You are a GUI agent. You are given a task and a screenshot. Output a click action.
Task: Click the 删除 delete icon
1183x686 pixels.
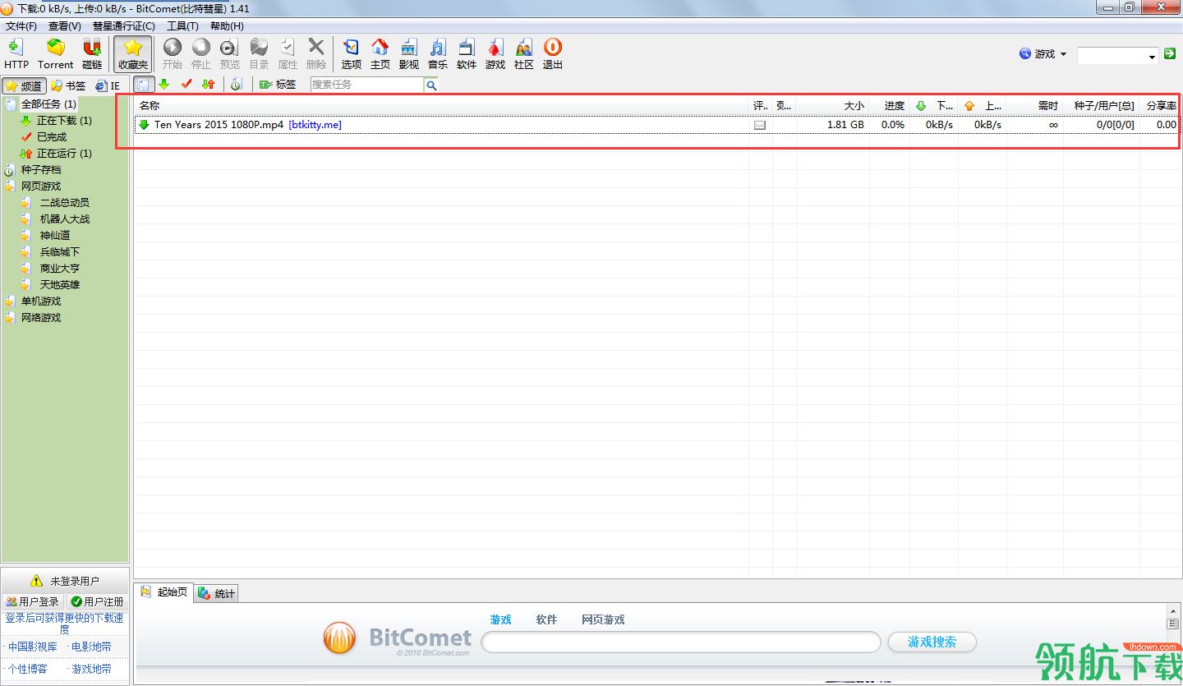pos(316,53)
